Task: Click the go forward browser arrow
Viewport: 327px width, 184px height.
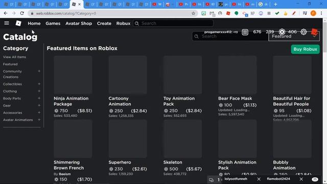Action: pos(14,13)
